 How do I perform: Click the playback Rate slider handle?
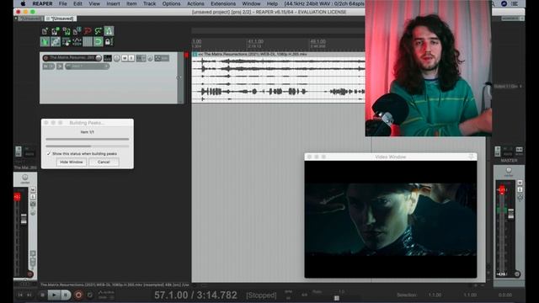point(337,298)
